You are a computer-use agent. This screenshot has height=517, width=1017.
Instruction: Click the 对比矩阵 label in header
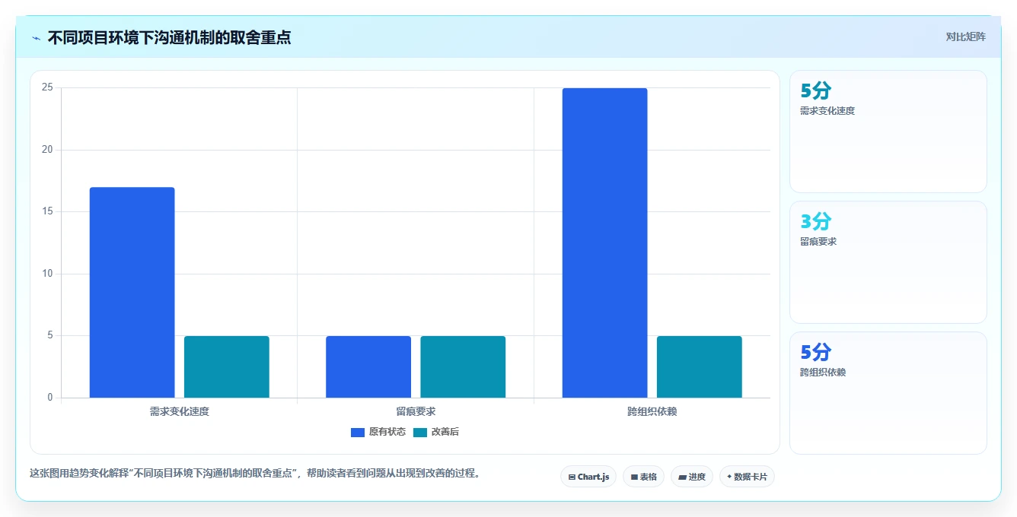point(965,36)
